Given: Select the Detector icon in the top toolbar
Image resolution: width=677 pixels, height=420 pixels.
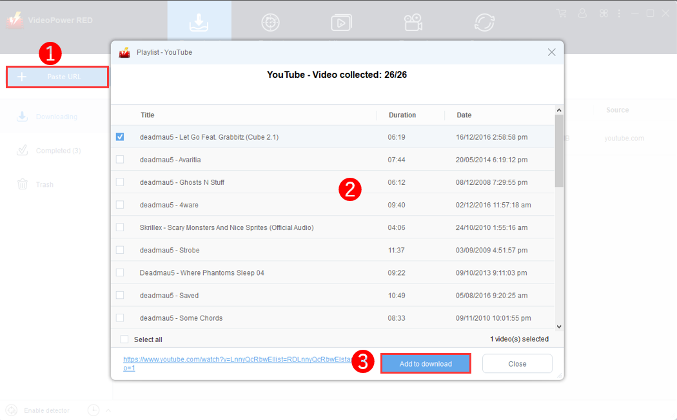Looking at the screenshot, I should (270, 22).
